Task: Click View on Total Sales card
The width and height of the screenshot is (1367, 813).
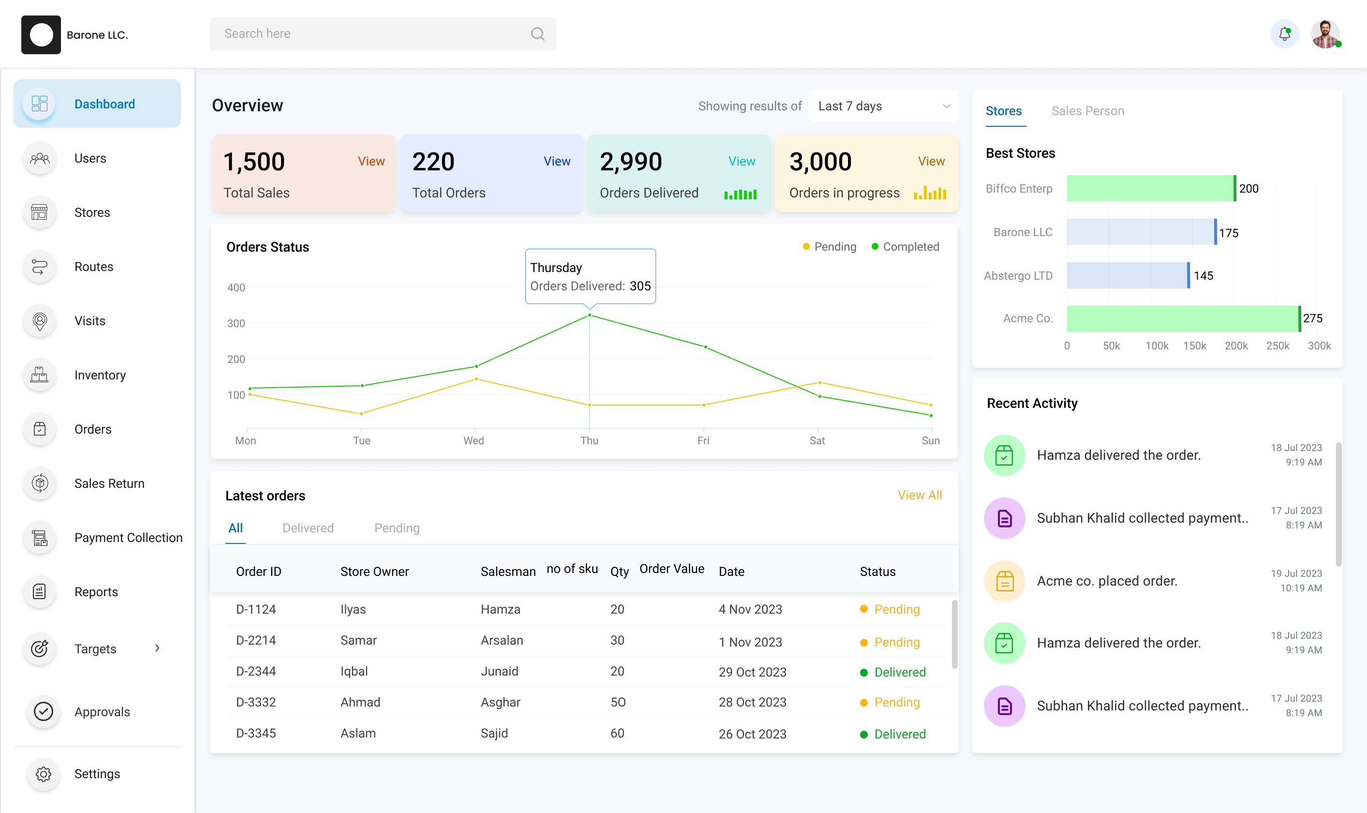Action: (371, 161)
